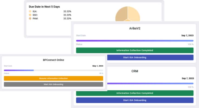The width and height of the screenshot is (199, 108).
Task: Open the BPConnect Online card title
Action: click(53, 60)
